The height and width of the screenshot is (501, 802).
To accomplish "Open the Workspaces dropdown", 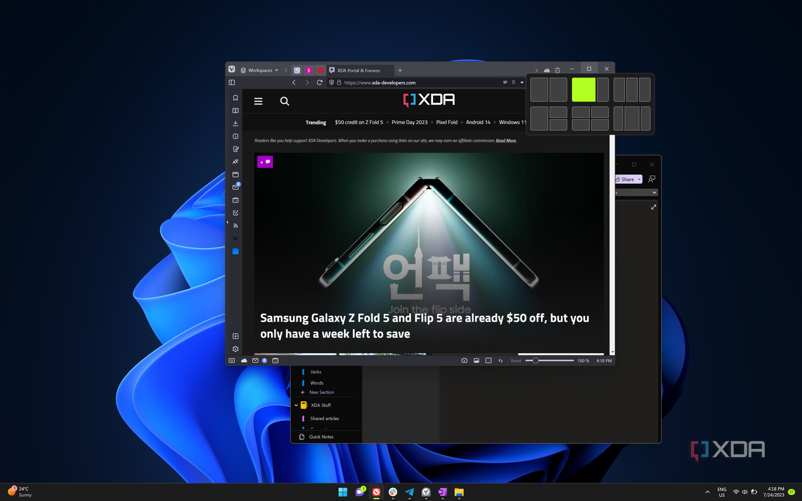I will (x=260, y=70).
